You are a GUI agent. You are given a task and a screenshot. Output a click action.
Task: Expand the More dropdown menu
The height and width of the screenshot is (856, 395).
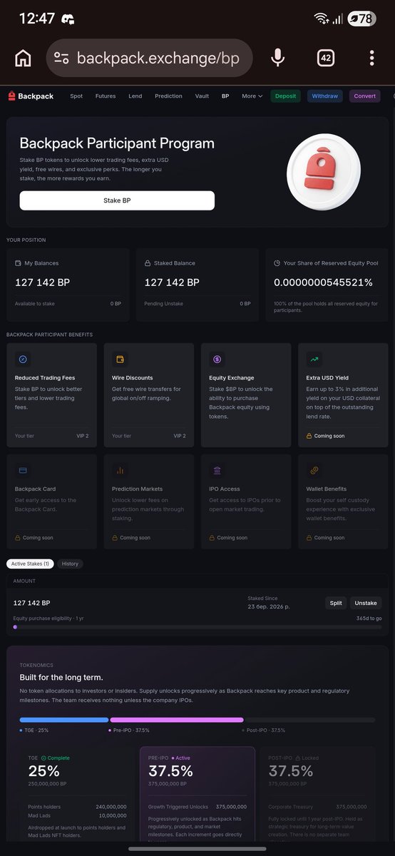point(252,96)
